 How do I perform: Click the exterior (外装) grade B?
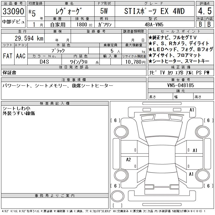200,24
